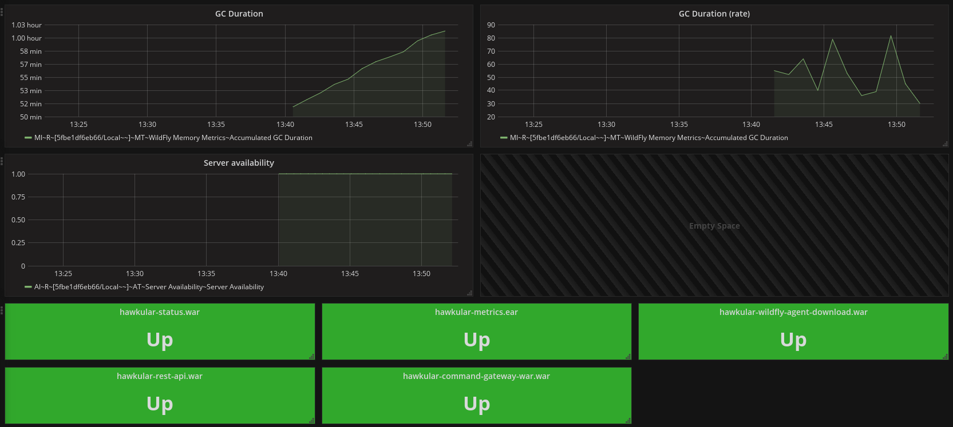Grab the resize handle of hawkular-status.war panel
Viewport: 953px width, 427px height.
click(311, 356)
